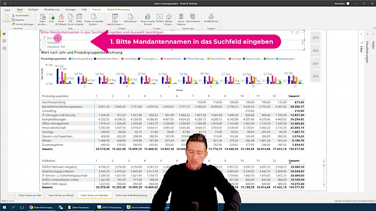Click the DATEV Mehrwert-Angebot row label
This screenshot has width=376, height=211.
pyautogui.click(x=60, y=167)
